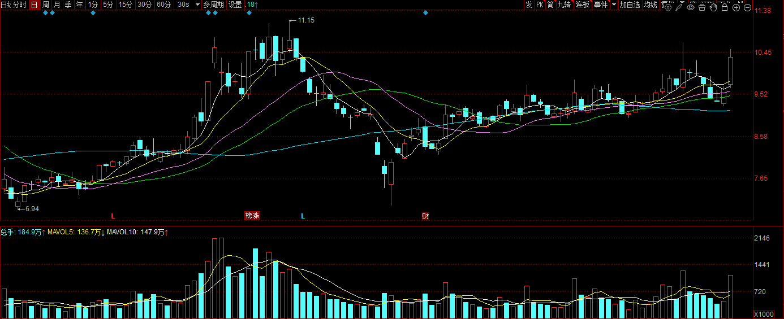
Task: Zoom out with the minus circle icon
Action: tap(747, 7)
